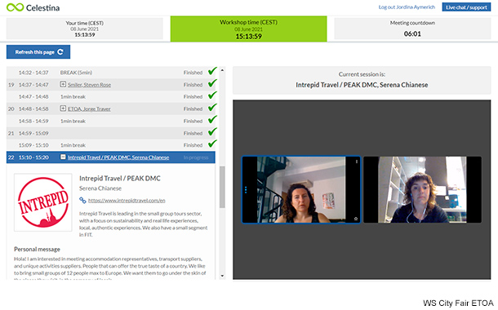Open the Smiler, Steven Rose link
Image resolution: width=498 pixels, height=310 pixels.
click(89, 85)
